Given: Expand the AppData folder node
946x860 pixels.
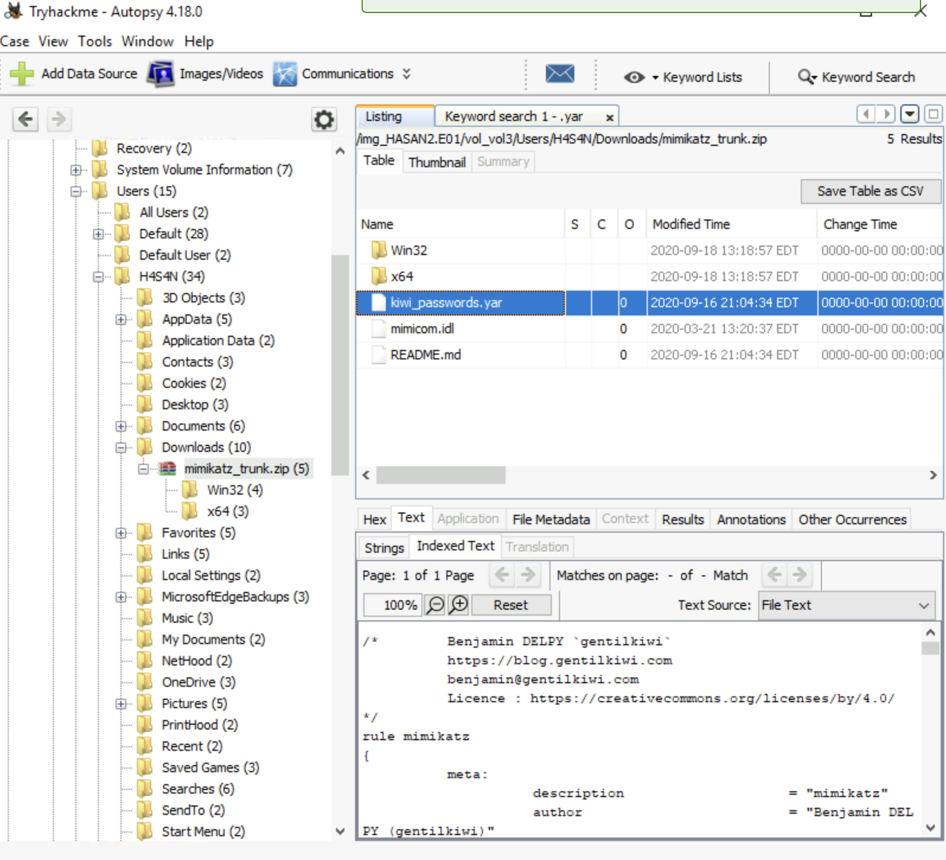Looking at the screenshot, I should [x=121, y=320].
